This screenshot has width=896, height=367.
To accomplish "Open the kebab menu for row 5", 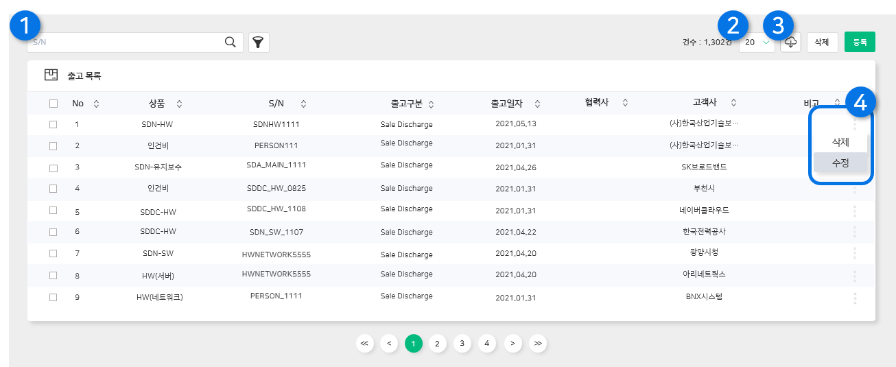I will click(854, 210).
